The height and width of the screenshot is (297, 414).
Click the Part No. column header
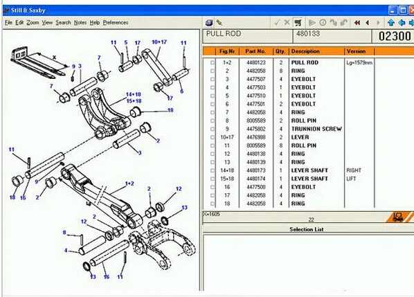[x=255, y=51]
